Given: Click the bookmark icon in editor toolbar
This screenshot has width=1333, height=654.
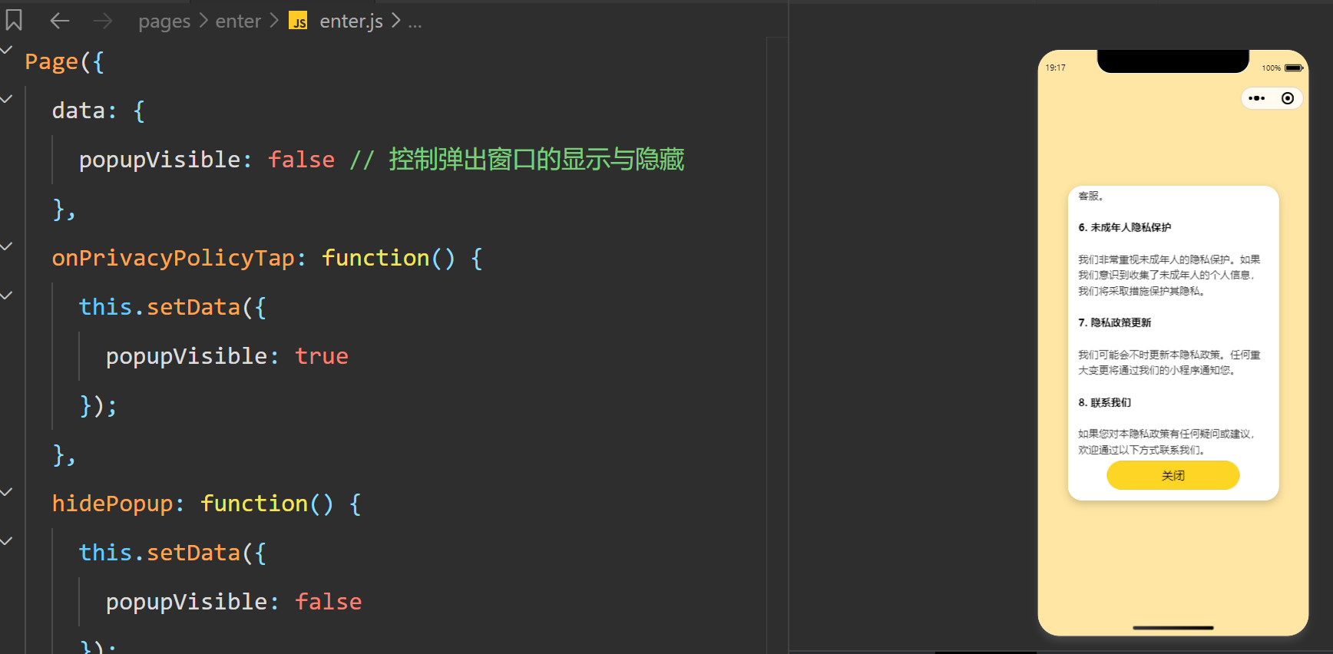Looking at the screenshot, I should [14, 21].
